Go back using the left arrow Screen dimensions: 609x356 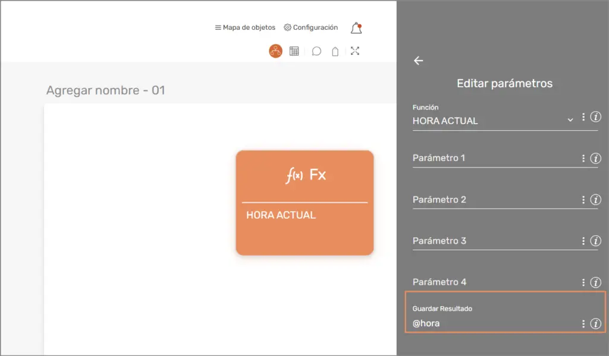click(x=419, y=61)
